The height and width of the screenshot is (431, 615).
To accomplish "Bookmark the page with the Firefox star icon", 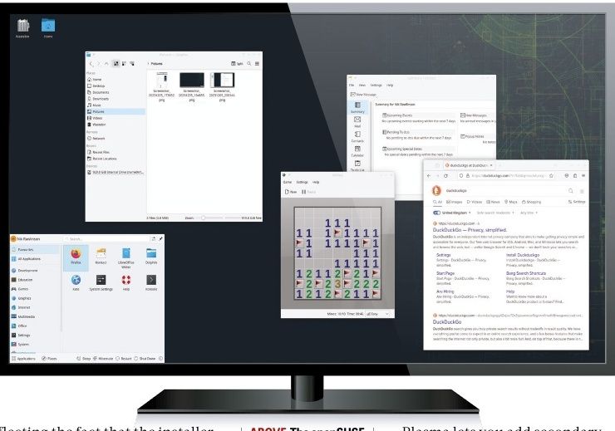I will [551, 176].
